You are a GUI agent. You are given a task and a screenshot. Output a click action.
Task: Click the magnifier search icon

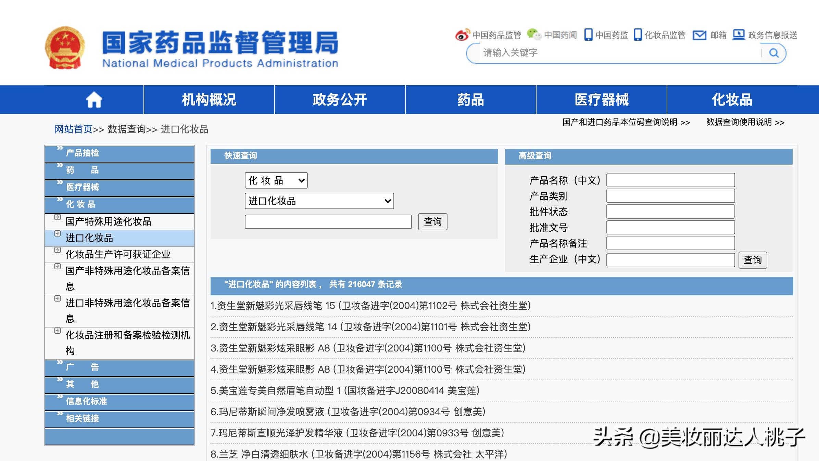click(x=774, y=53)
